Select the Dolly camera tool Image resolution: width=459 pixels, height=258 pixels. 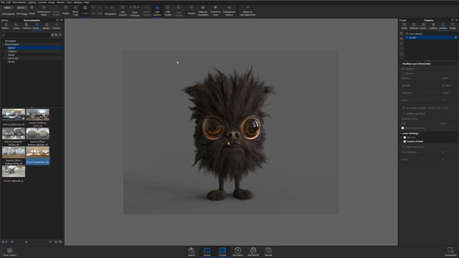pos(100,10)
